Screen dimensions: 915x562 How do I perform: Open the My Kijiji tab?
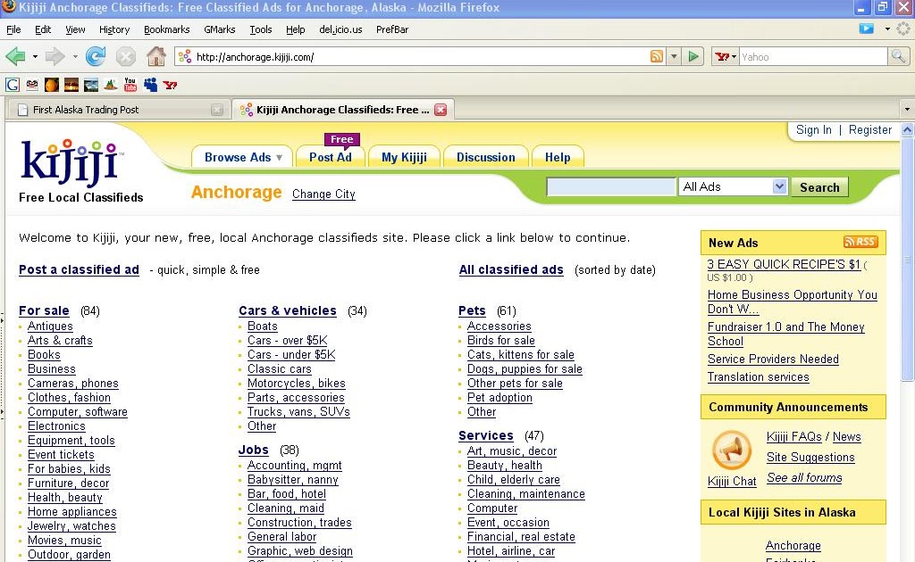(404, 157)
